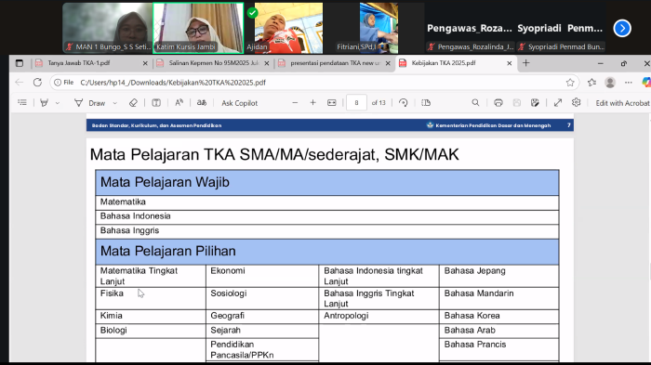Expand Draw tool options arrow
651x365 pixels.
pos(115,103)
